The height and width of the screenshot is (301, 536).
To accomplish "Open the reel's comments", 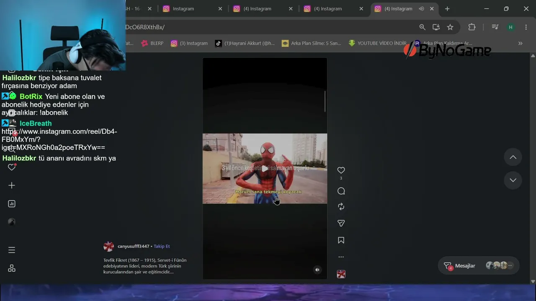I will (341, 191).
